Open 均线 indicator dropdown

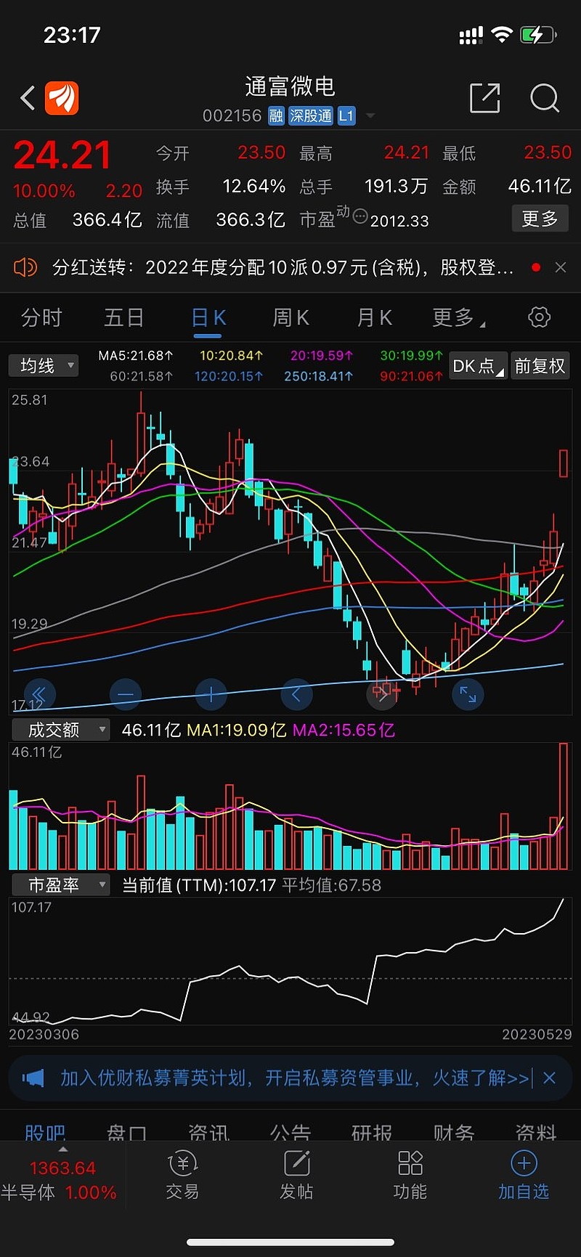(44, 365)
